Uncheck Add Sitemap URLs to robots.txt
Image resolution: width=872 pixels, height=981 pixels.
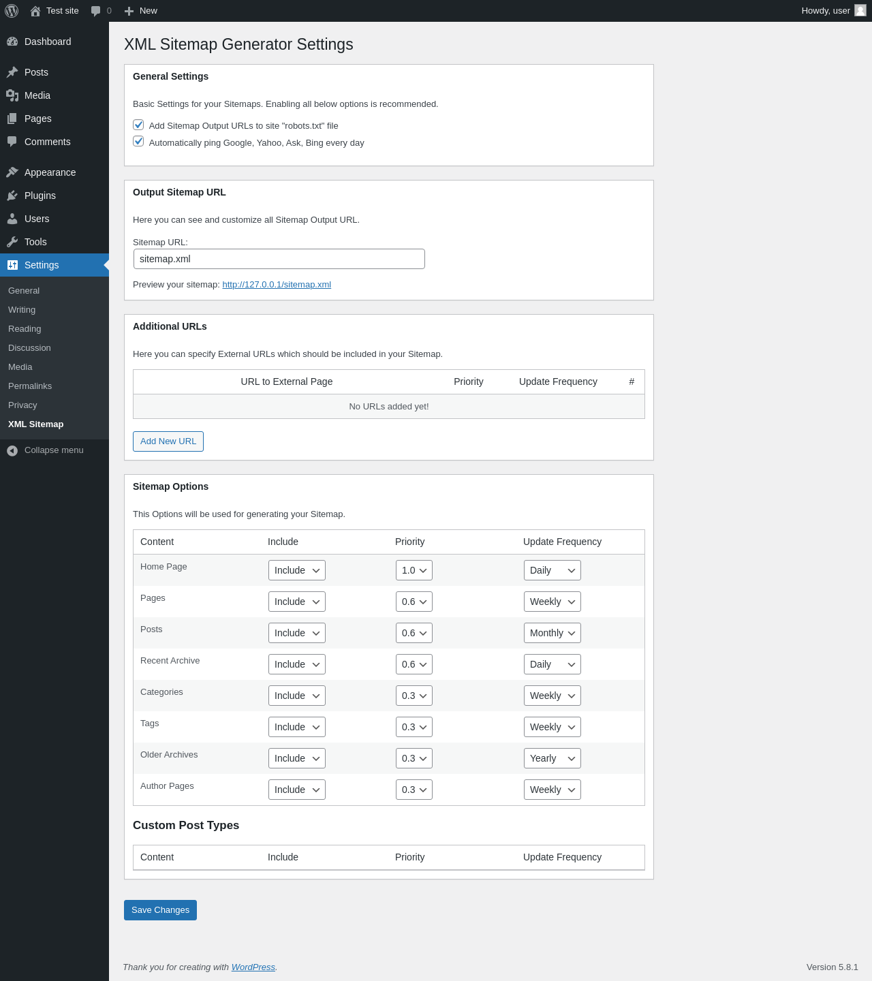(138, 125)
